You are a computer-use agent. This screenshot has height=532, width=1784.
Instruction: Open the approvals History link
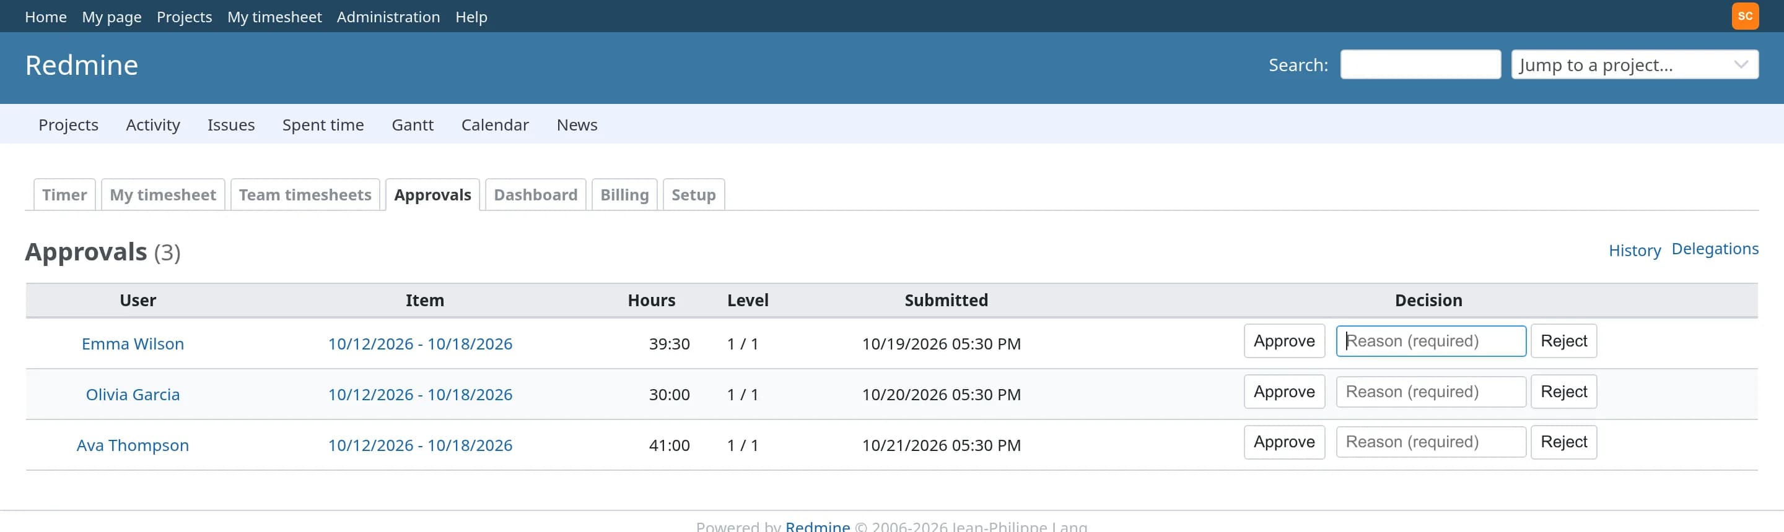[x=1635, y=250]
